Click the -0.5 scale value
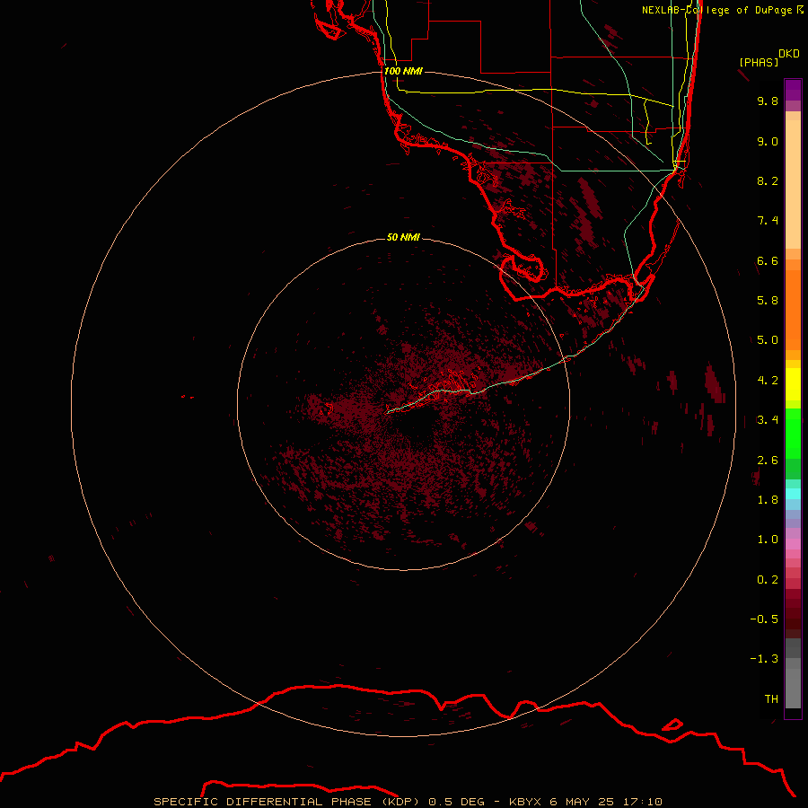The width and height of the screenshot is (808, 808). pos(764,619)
